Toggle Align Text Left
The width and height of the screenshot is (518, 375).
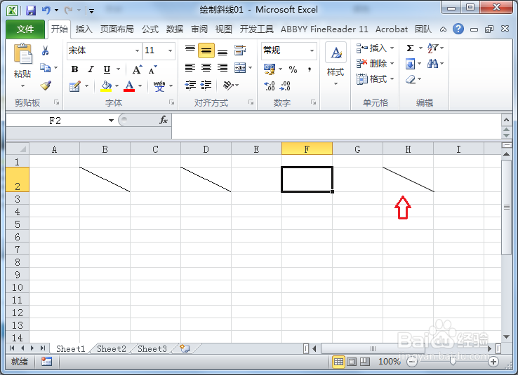pos(190,68)
